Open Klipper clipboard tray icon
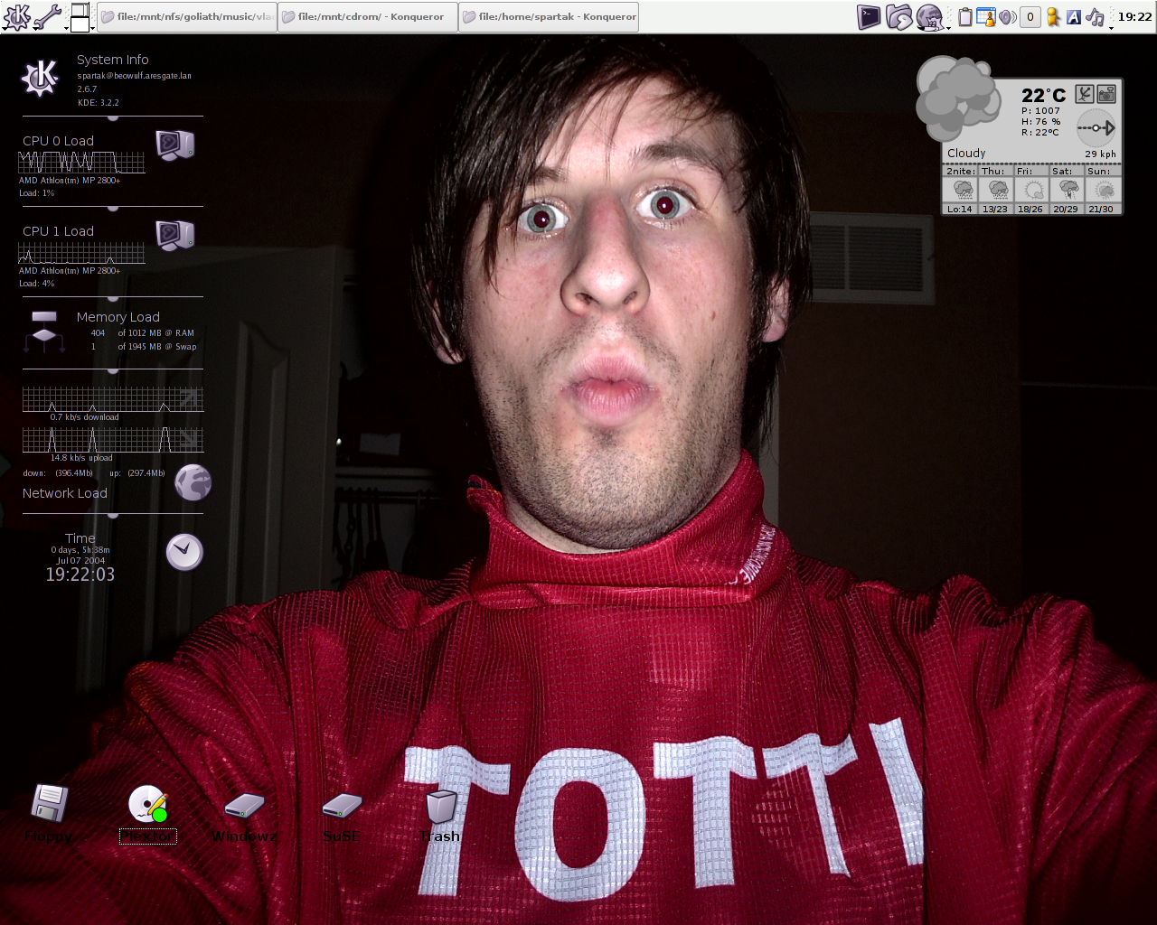Viewport: 1157px width, 925px height. (x=965, y=16)
